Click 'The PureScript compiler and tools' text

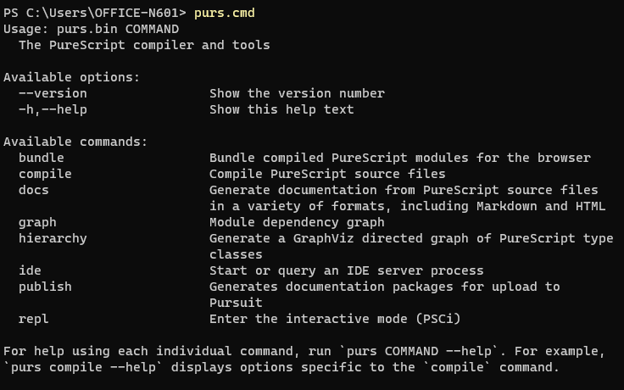(x=144, y=45)
